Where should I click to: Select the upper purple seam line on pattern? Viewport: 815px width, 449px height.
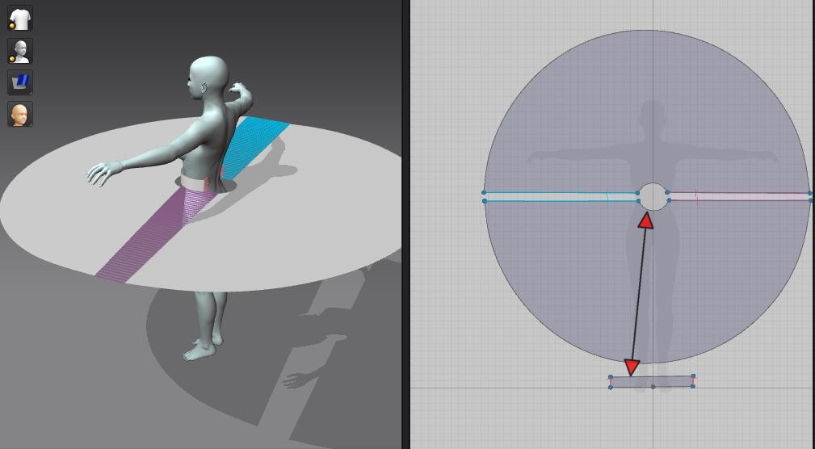click(738, 193)
